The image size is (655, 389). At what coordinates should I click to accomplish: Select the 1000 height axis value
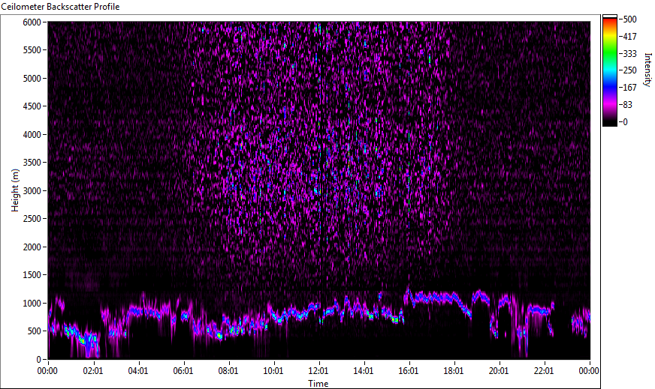(32, 304)
